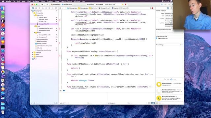The image size is (211, 118).
Task: Select Navigation Controller in object library
Action: [x=170, y=98]
